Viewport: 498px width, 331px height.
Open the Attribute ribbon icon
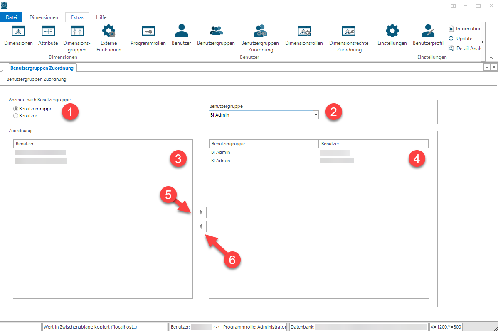[48, 35]
